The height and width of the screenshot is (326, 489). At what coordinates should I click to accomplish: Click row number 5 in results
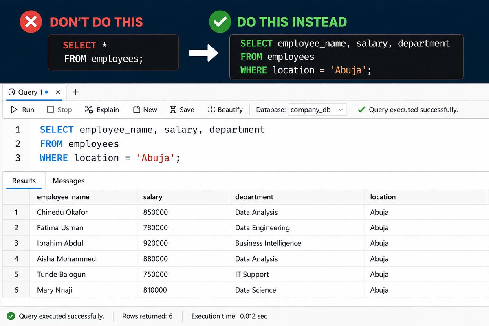pos(16,274)
